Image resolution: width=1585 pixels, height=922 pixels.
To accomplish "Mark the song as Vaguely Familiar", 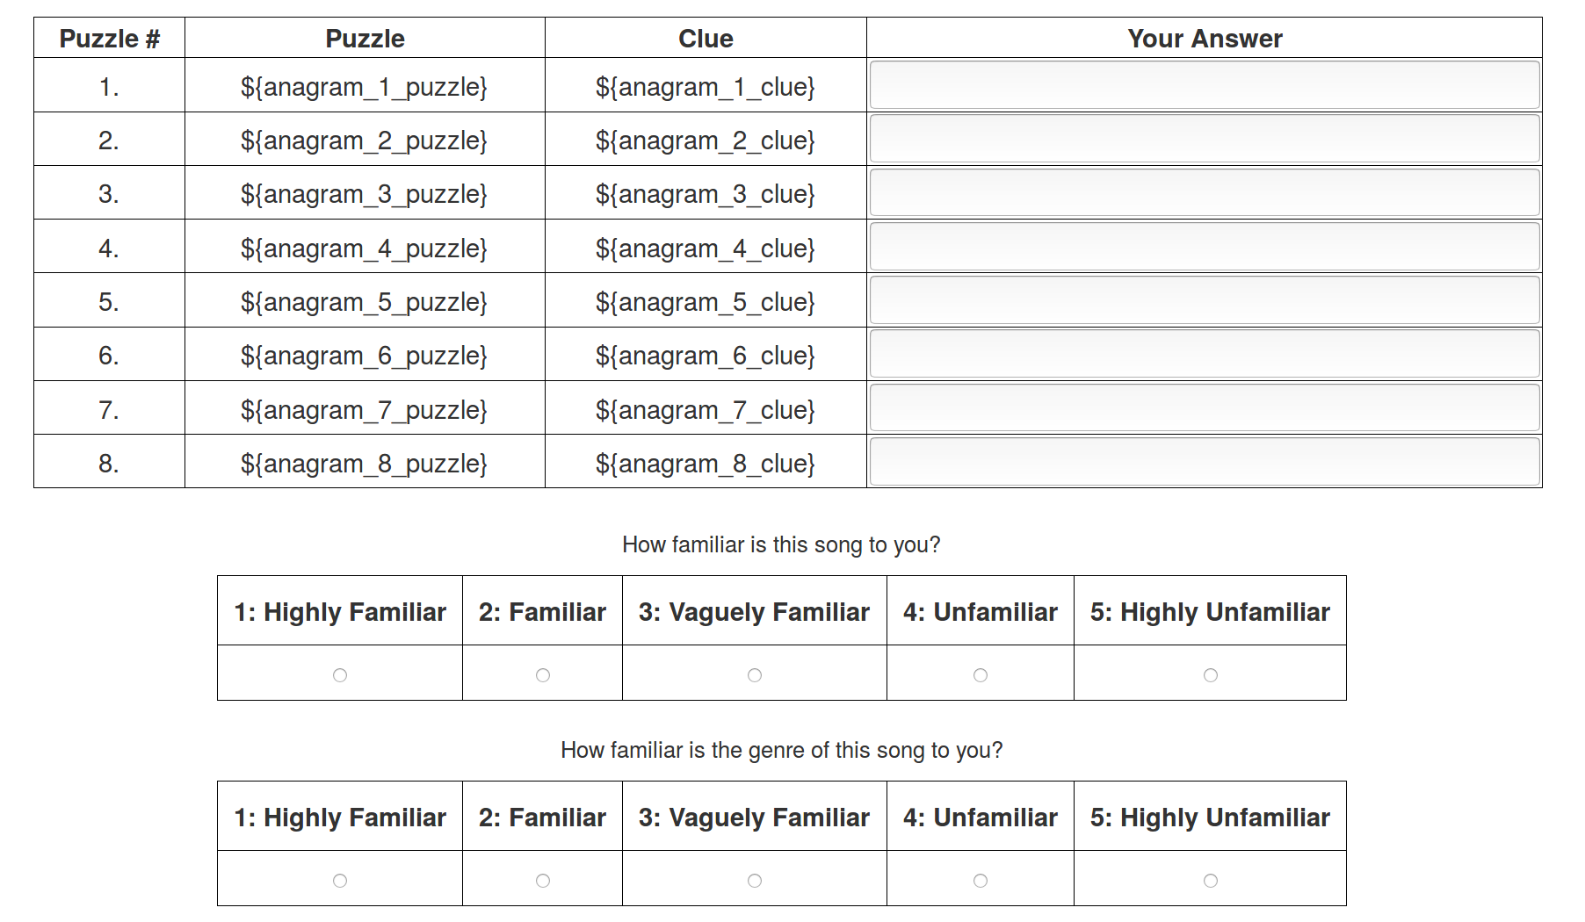I will point(755,675).
